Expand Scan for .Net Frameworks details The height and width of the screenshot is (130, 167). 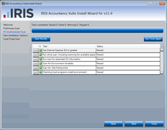point(36,68)
